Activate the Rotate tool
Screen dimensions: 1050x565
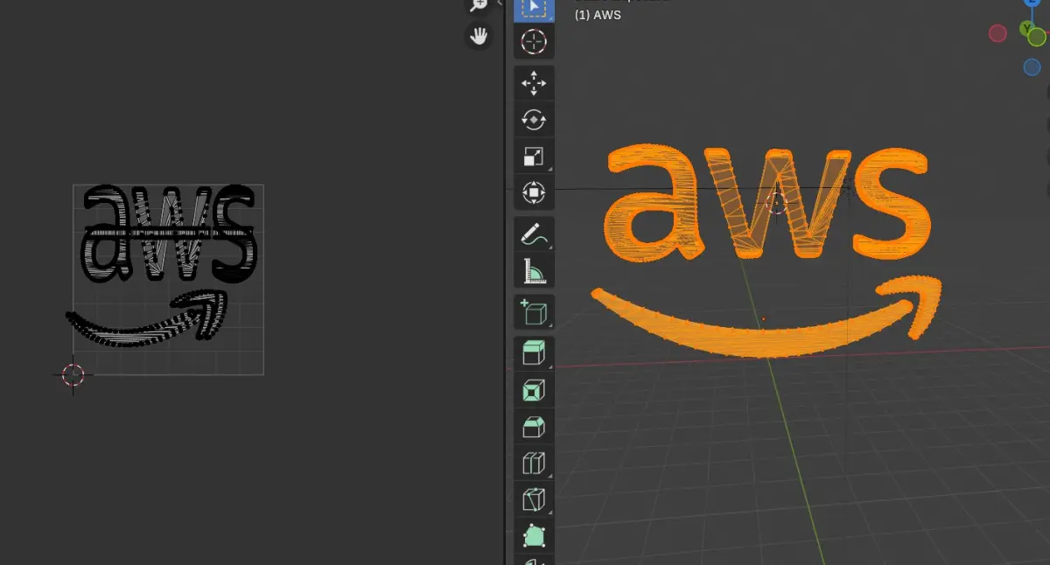(533, 119)
